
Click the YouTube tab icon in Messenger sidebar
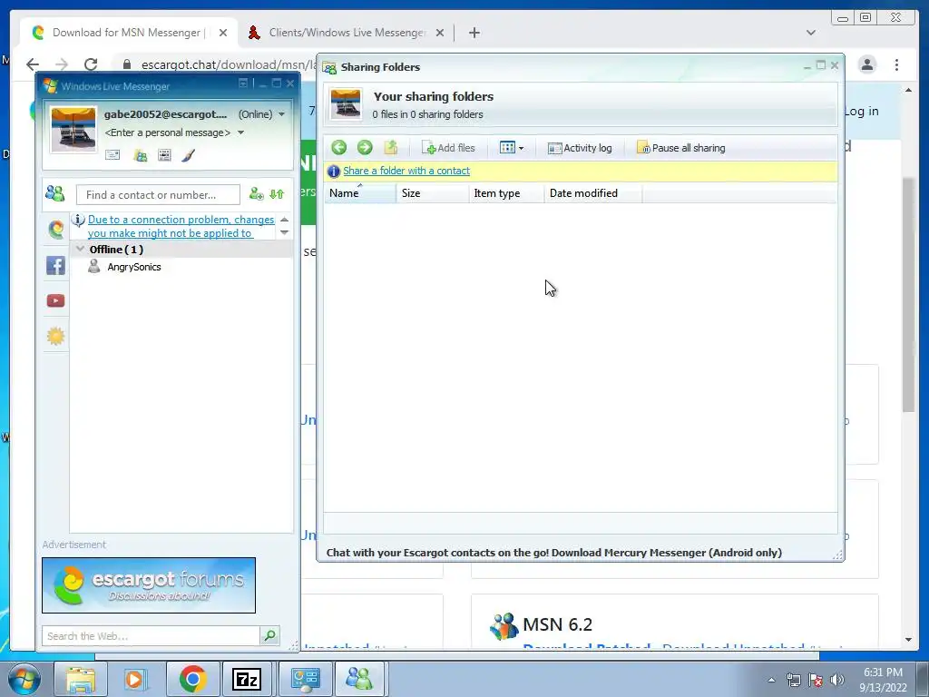pyautogui.click(x=55, y=301)
